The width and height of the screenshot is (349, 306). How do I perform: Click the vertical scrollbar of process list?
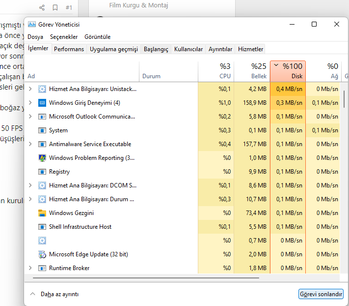(x=344, y=99)
